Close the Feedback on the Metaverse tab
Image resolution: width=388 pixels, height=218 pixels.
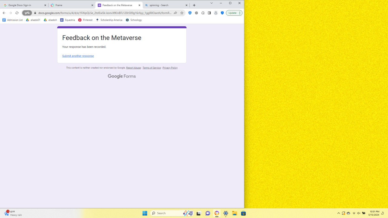click(x=139, y=5)
